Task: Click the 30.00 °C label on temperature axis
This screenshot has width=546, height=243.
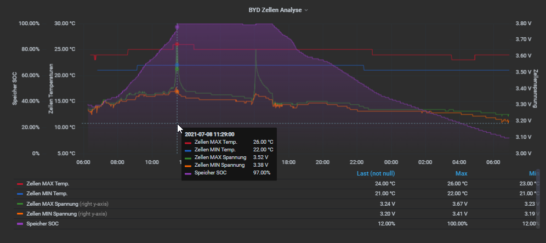Action: [x=65, y=24]
